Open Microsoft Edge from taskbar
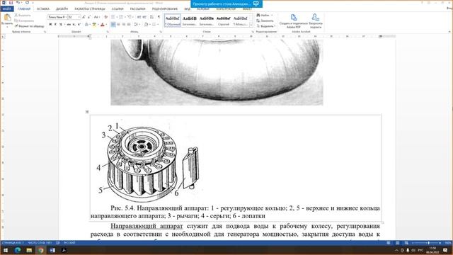Screen dimensions: 453x255 17,250
